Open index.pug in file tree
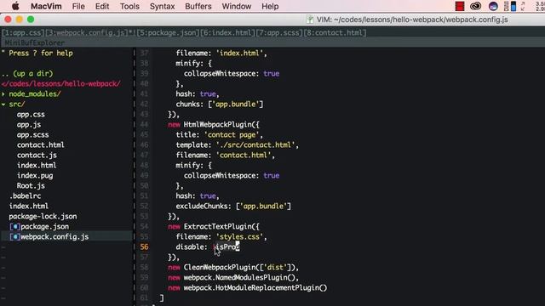This screenshot has width=545, height=306. click(x=35, y=176)
